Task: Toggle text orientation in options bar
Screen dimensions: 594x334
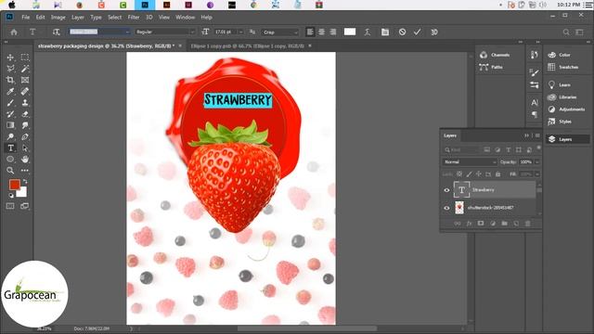Action: (57, 32)
